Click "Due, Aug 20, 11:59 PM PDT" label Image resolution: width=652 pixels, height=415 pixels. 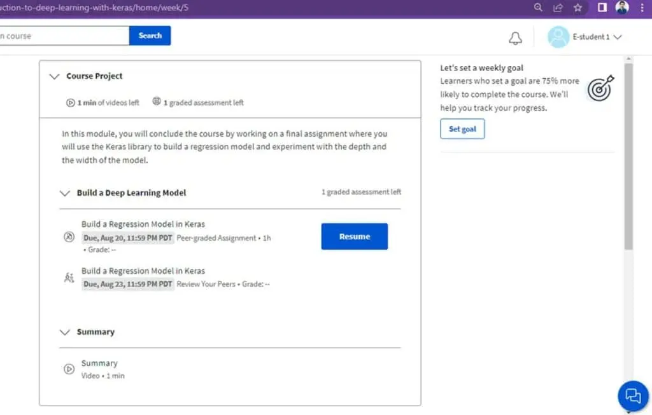pos(127,238)
